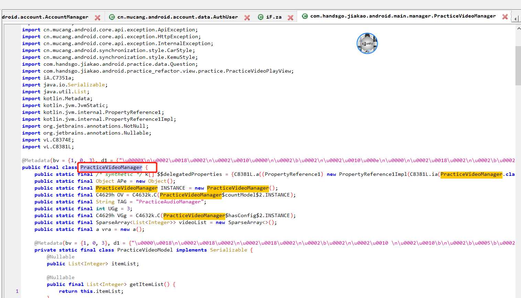
Task: Click the import CarStyle line
Action: (108, 50)
